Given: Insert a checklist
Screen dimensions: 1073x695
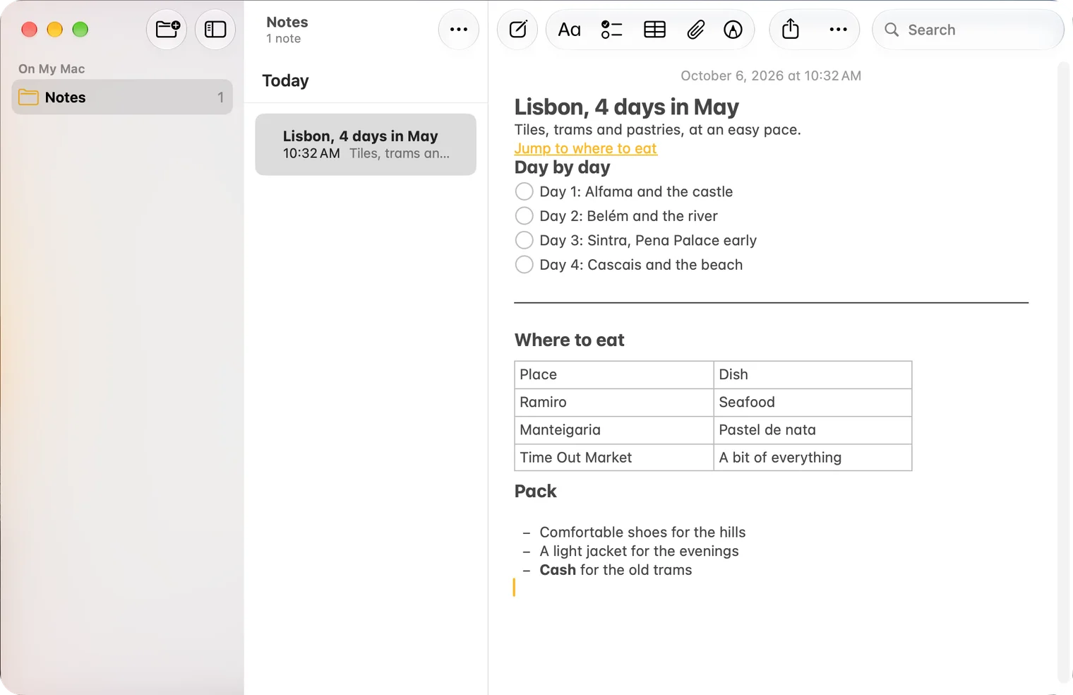Looking at the screenshot, I should click(x=611, y=30).
